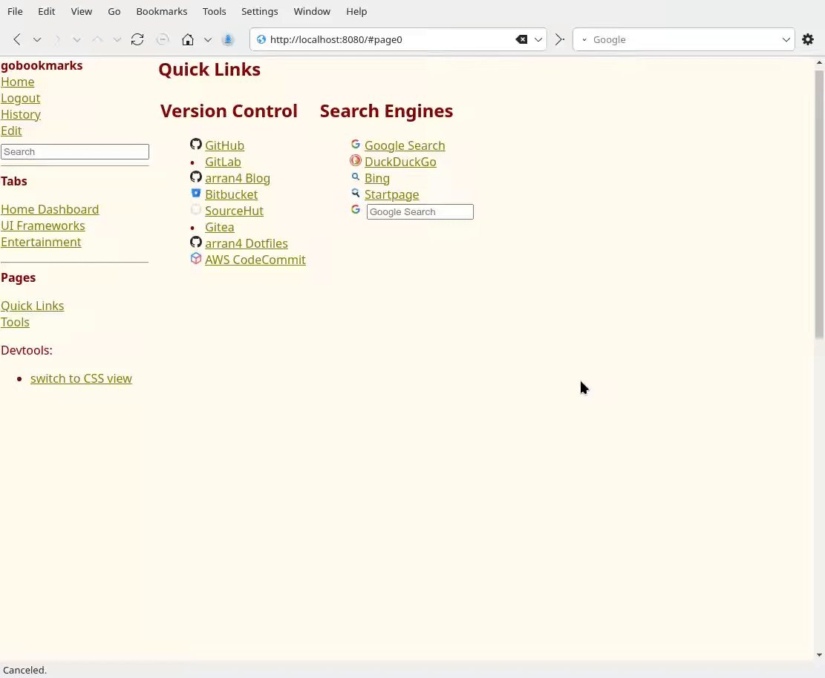Viewport: 825px width, 678px height.
Task: Click the sidebar Edit link
Action: [x=11, y=131]
